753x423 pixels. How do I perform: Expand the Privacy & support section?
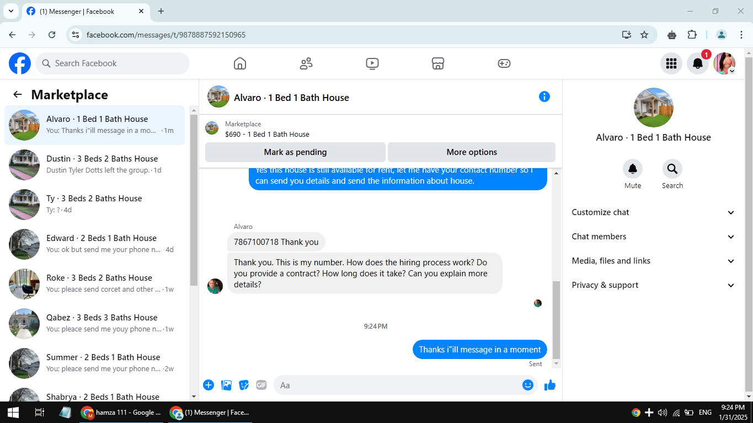tap(654, 285)
